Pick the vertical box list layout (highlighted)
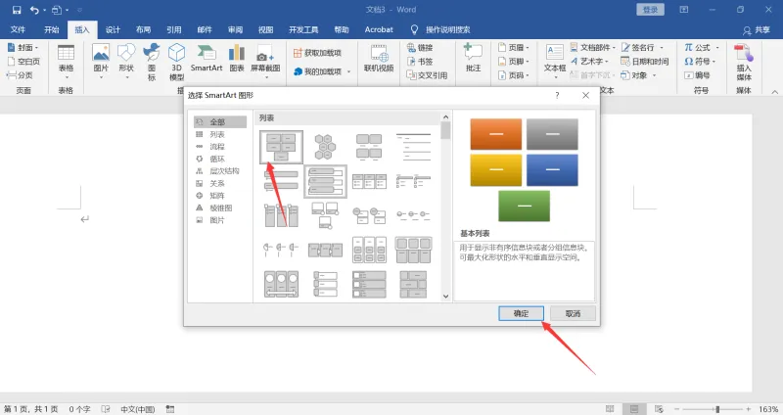The width and height of the screenshot is (783, 415). (325, 182)
